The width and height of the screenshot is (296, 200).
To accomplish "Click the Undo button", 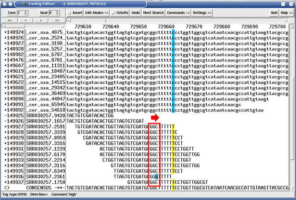I will [x=136, y=13].
